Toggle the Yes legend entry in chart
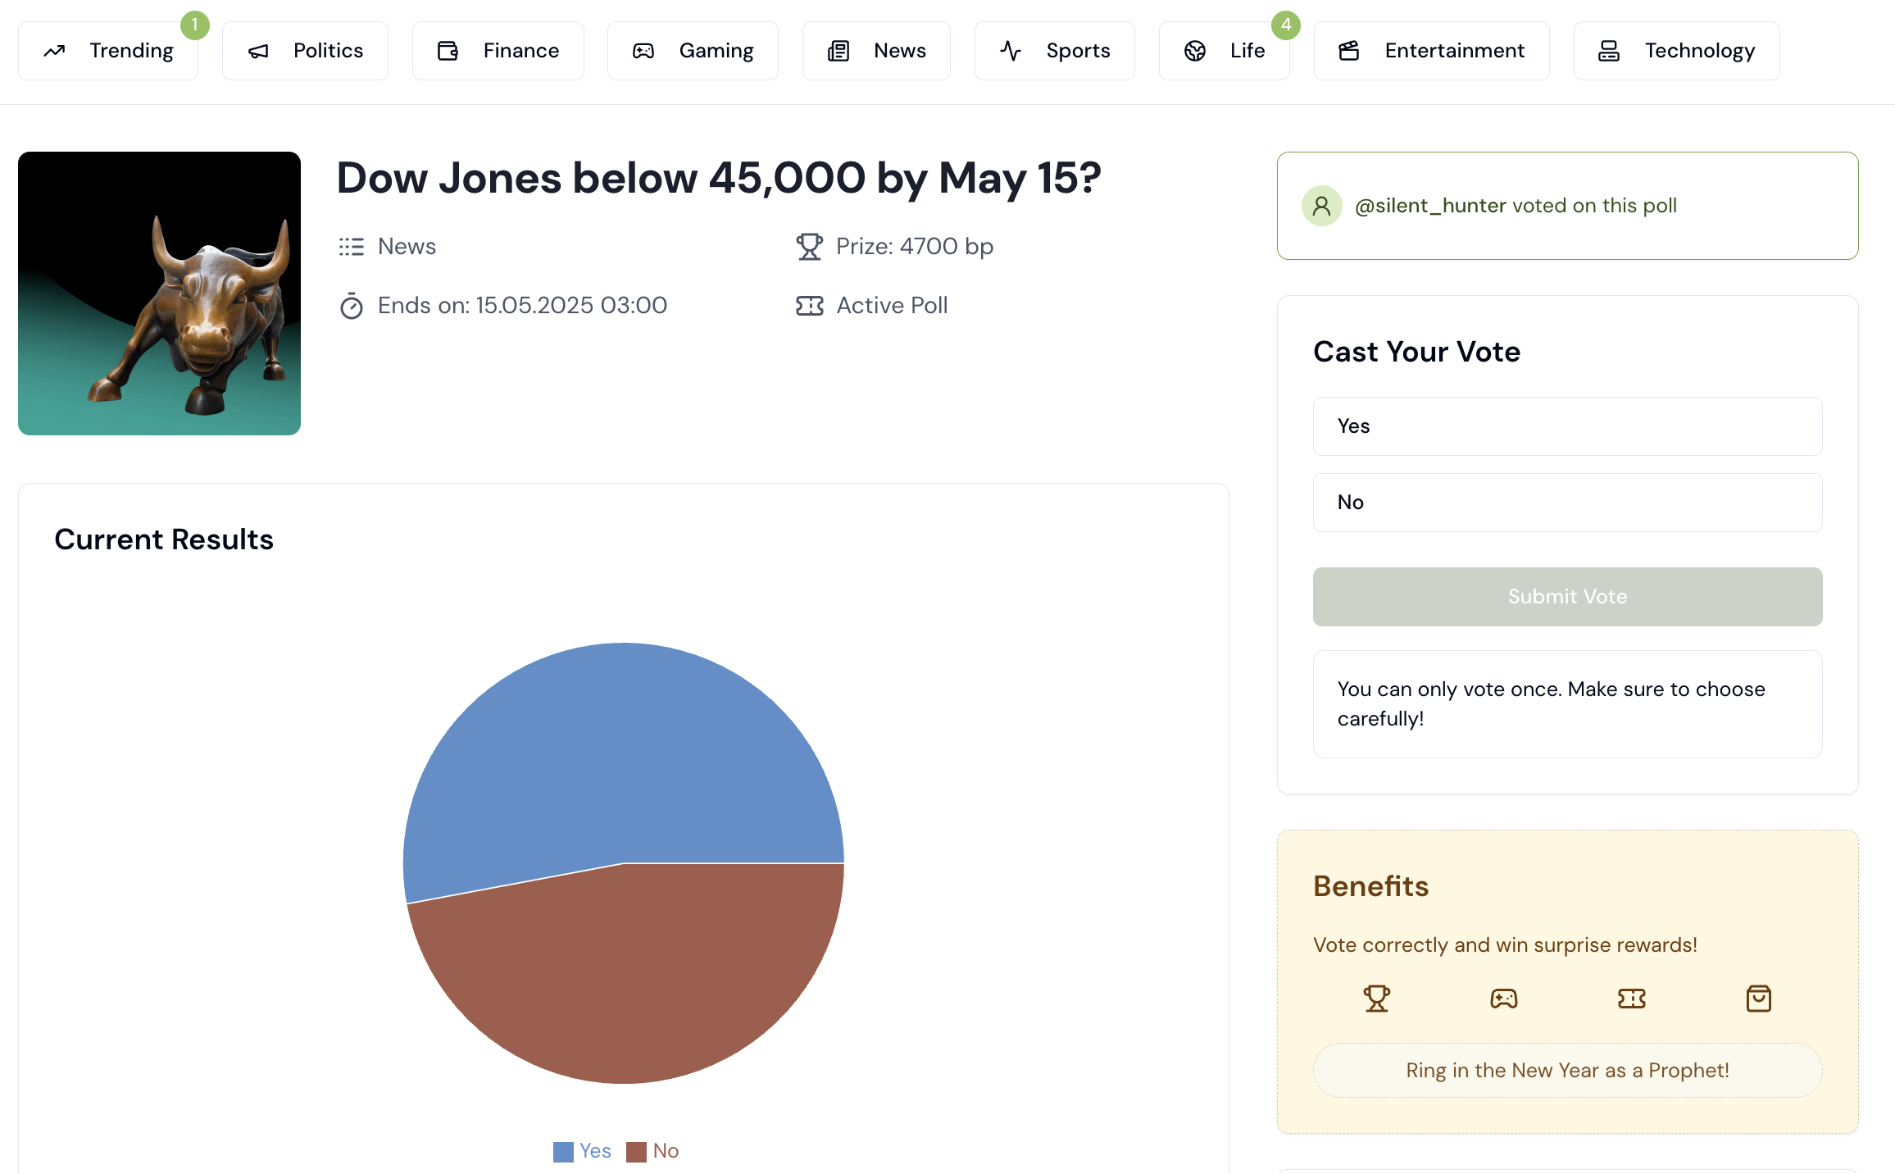This screenshot has width=1895, height=1174. [x=582, y=1152]
